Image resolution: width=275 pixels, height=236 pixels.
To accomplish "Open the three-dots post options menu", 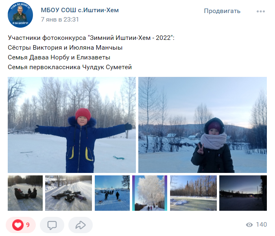I will pos(261,11).
